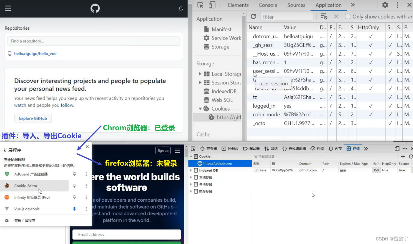
Task: Select the inspect element cursor tool
Action: point(201,5)
